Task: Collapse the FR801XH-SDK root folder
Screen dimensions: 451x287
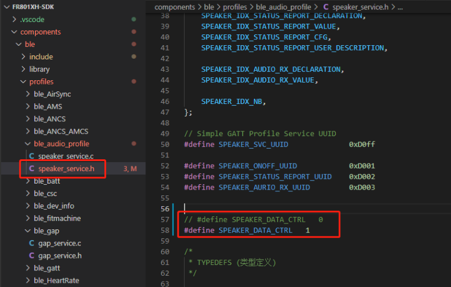Action: pos(7,7)
